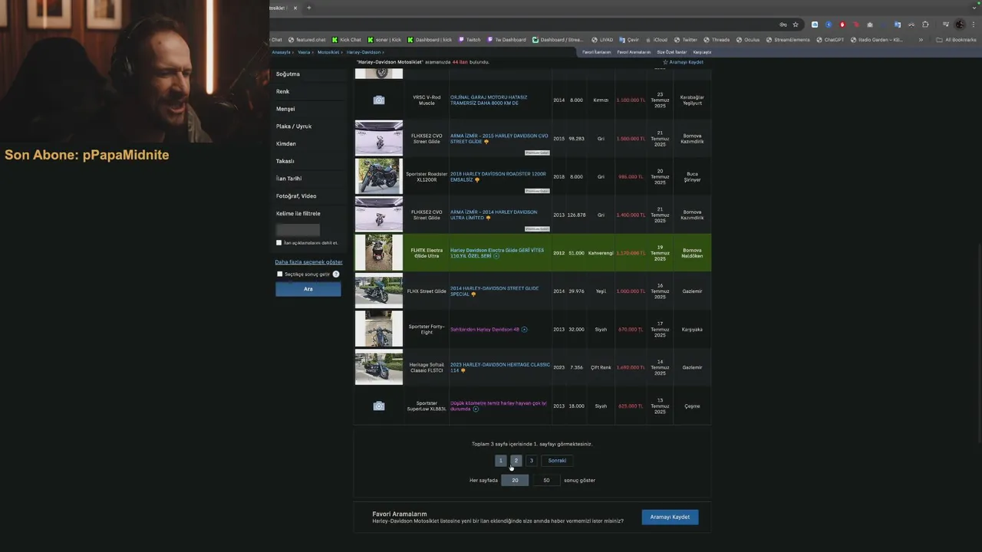Open the Twitch bookmark
Screen dimensions: 982x552
click(x=470, y=40)
